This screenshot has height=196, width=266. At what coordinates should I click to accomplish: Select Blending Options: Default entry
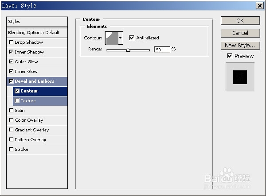[37, 32]
